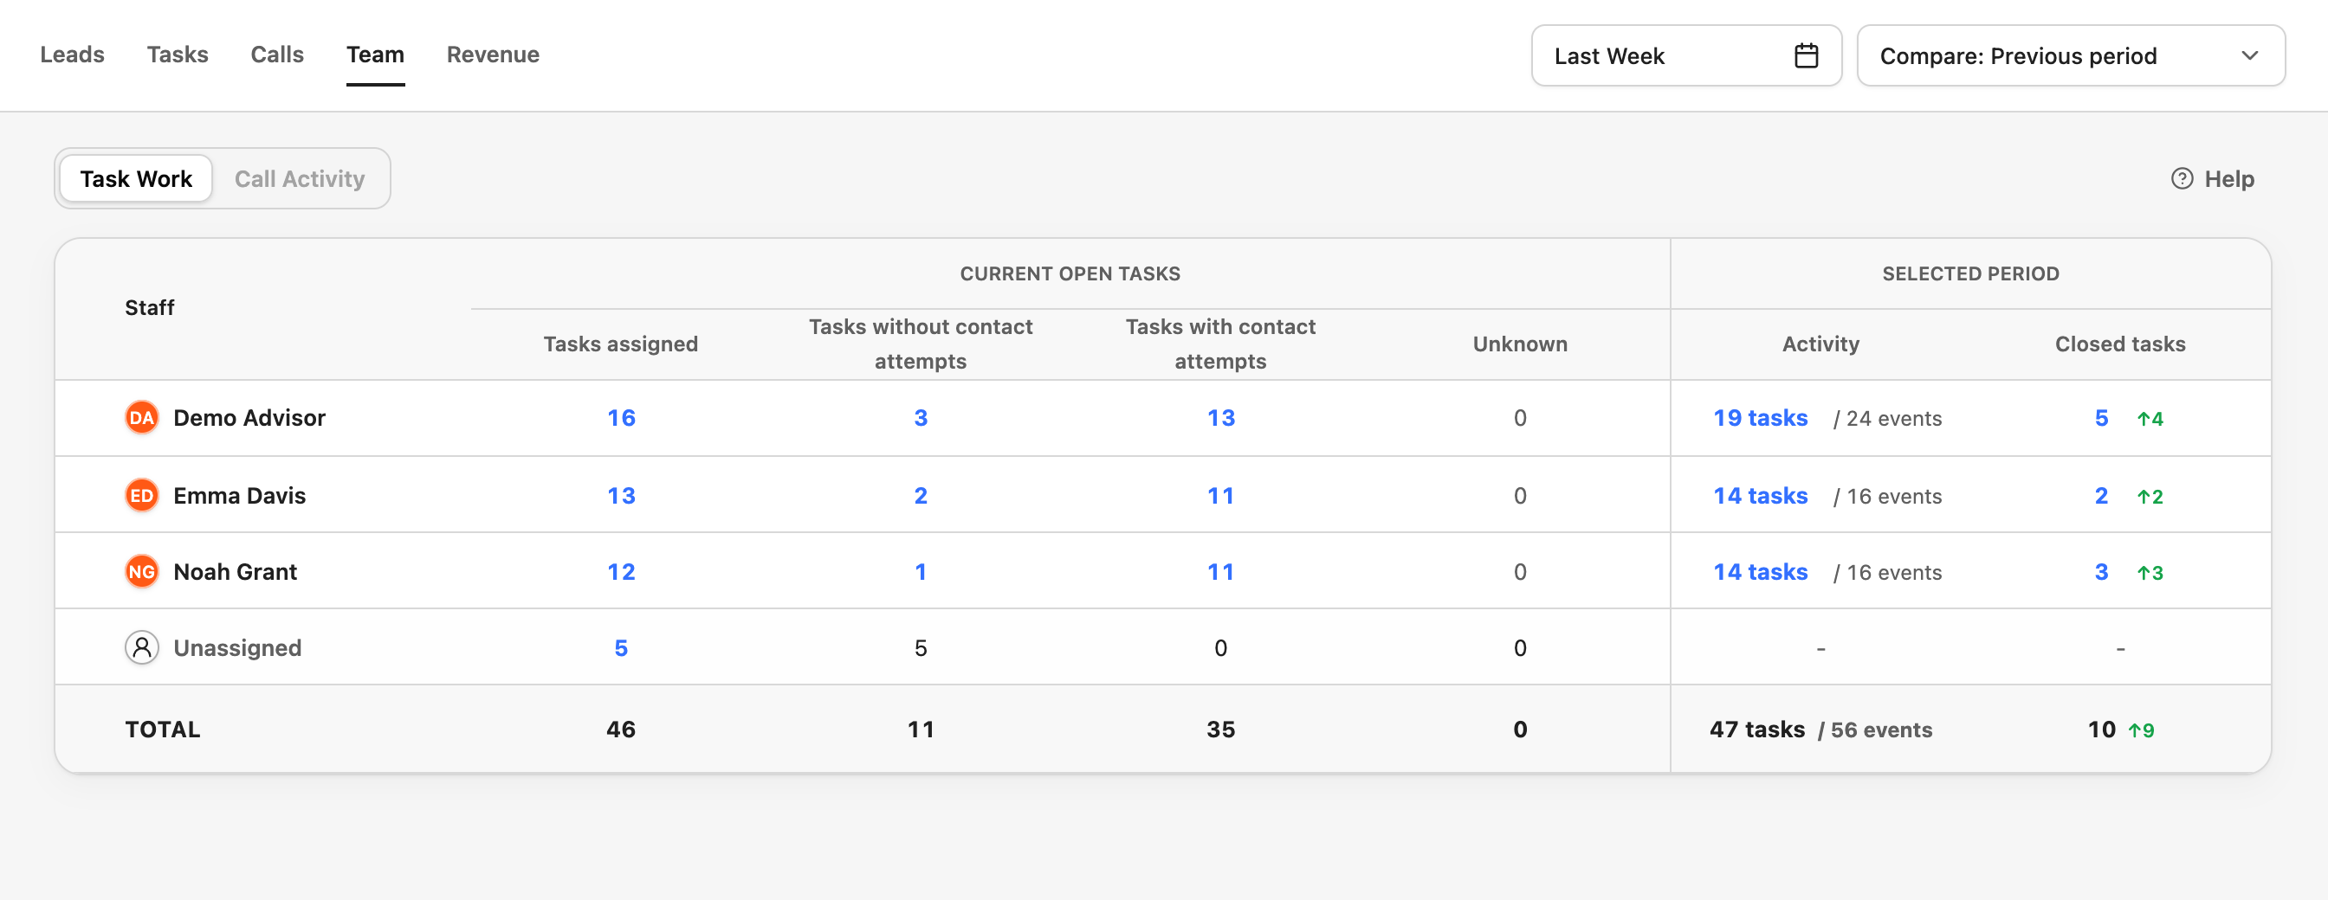Viewport: 2328px width, 900px height.
Task: Open Demo Advisor's 3 tasks without contact attempts
Action: 920,418
